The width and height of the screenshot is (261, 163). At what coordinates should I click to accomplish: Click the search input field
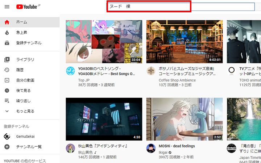click(181, 7)
